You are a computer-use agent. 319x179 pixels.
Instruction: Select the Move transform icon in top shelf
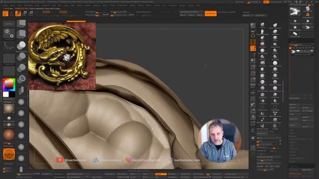[x=24, y=13]
